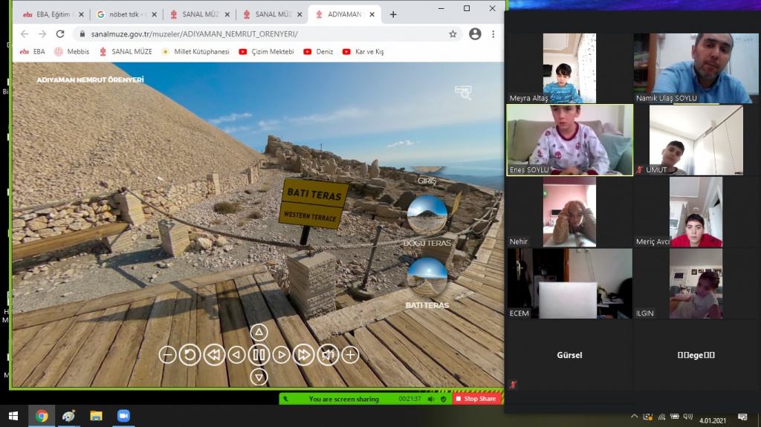Switch to the nöbet tdk Google tab
761x427 pixels.
tap(121, 15)
